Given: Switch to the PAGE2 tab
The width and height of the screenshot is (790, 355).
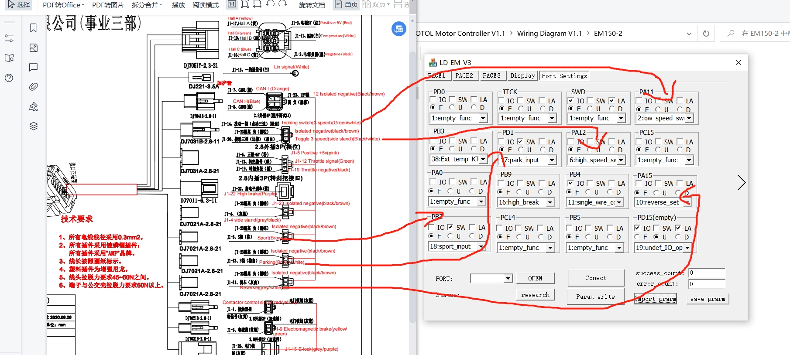Looking at the screenshot, I should tap(464, 75).
